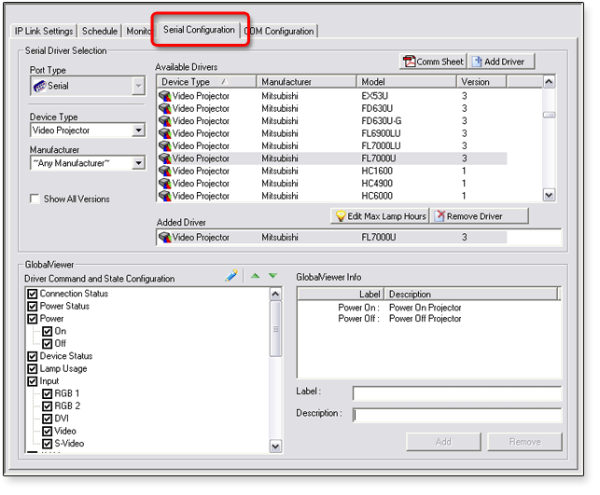Viewport: 600px width, 495px height.
Task: Click the green move-down arrow icon
Action: (x=272, y=276)
